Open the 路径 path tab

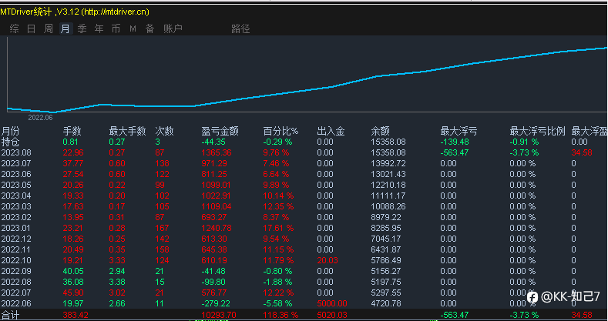[x=240, y=28]
